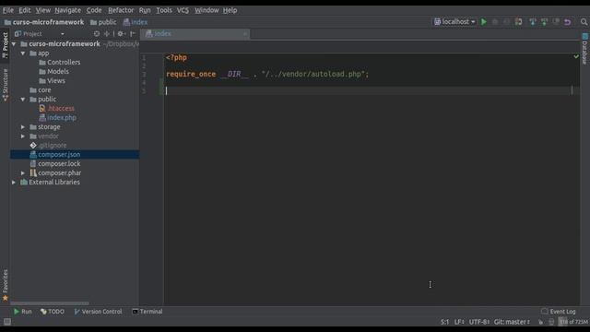Hide the Project tool window with pin icon
590x332 pixels.
pos(133,34)
